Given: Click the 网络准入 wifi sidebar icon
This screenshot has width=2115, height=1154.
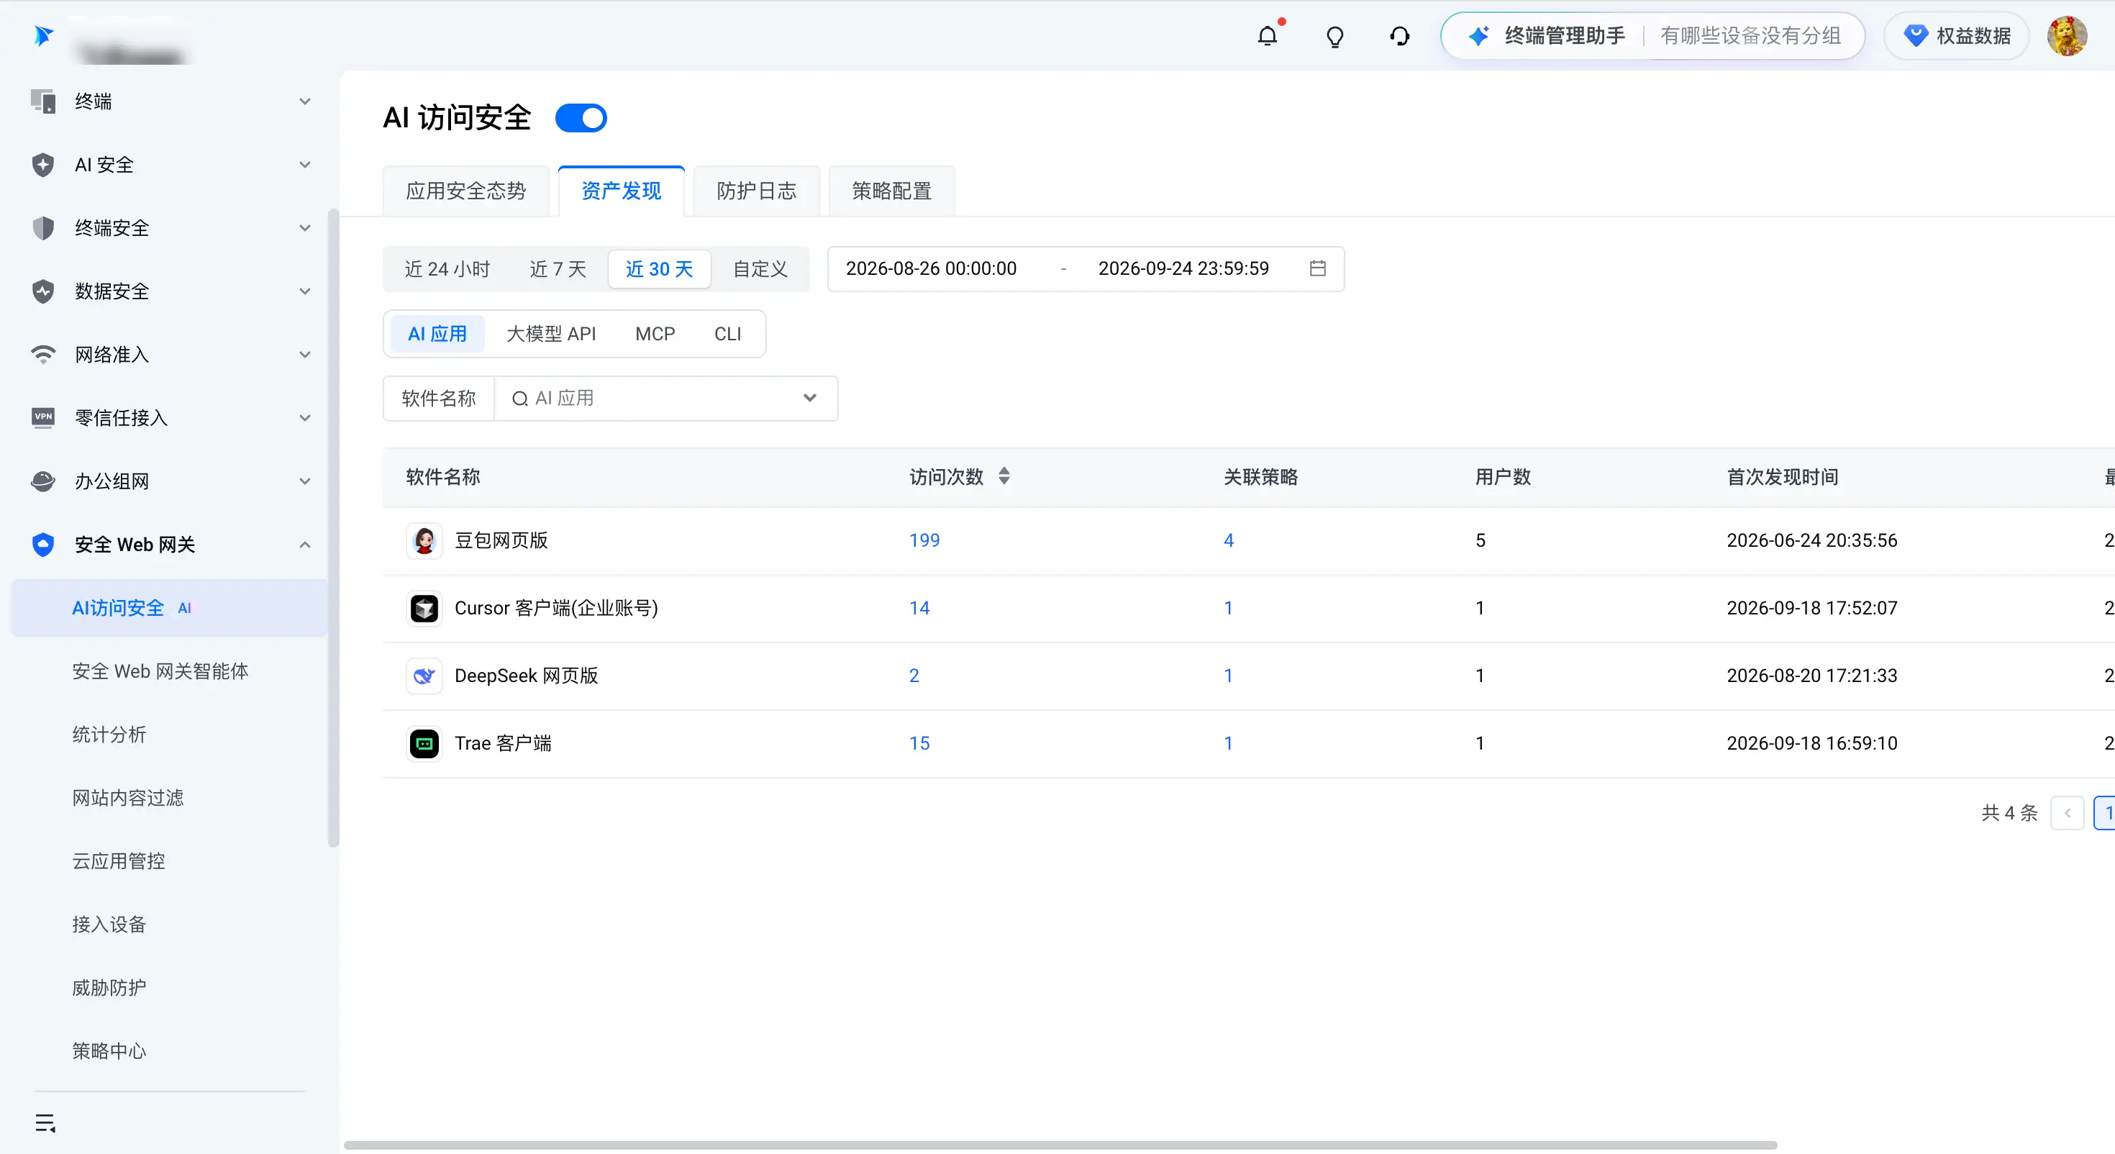Looking at the screenshot, I should pyautogui.click(x=42, y=355).
